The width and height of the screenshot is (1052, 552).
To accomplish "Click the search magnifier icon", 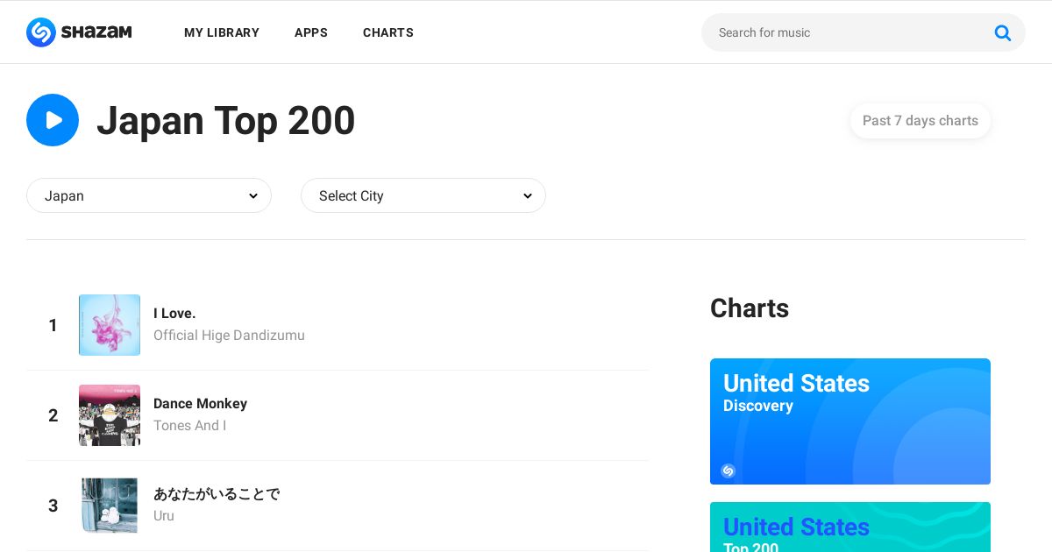I will 1002,32.
